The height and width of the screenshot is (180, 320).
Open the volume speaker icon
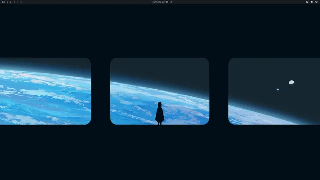[312, 2]
